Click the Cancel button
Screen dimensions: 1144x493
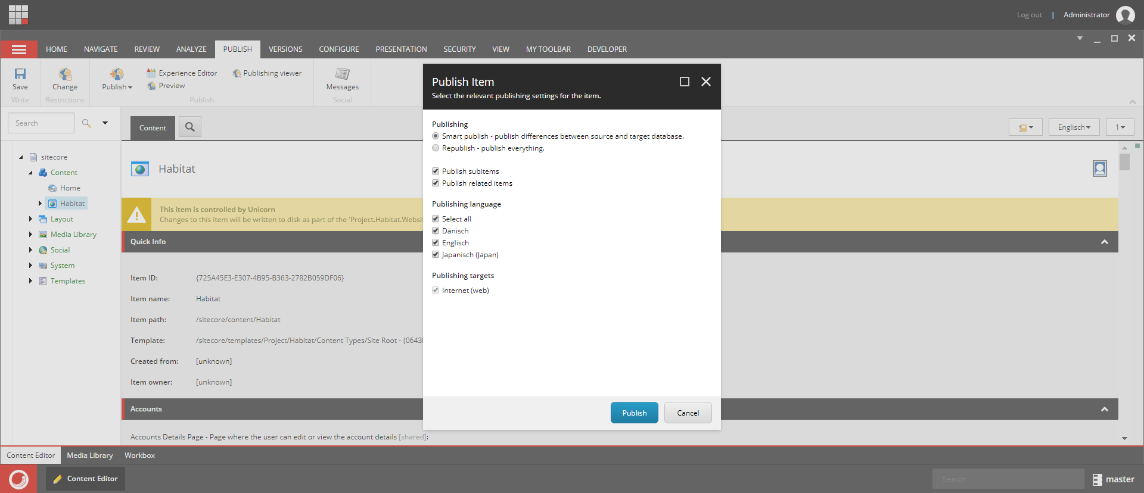pyautogui.click(x=688, y=413)
